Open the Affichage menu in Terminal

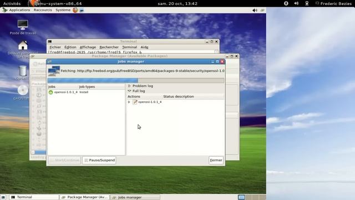pos(88,47)
